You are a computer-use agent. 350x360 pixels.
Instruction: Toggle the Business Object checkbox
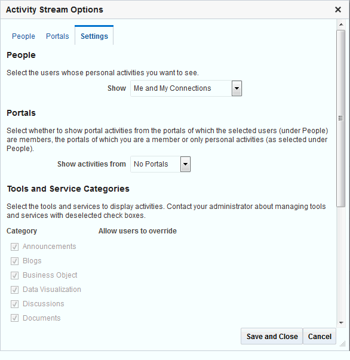click(14, 275)
